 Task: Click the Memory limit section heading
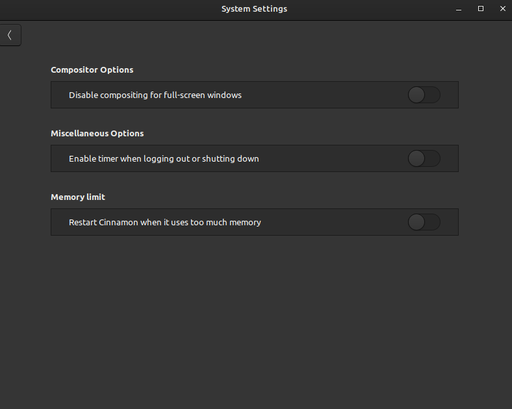click(x=77, y=197)
